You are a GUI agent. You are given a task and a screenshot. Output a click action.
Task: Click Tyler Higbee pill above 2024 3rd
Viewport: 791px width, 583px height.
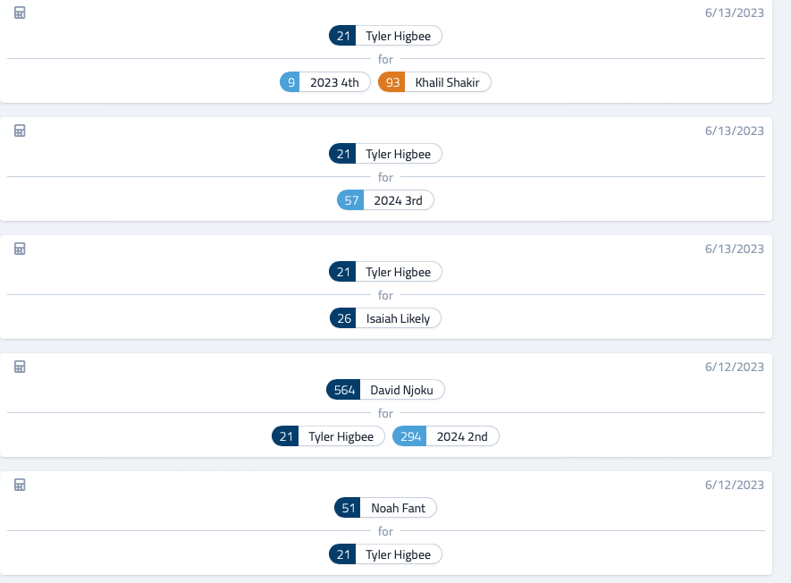pyautogui.click(x=385, y=154)
